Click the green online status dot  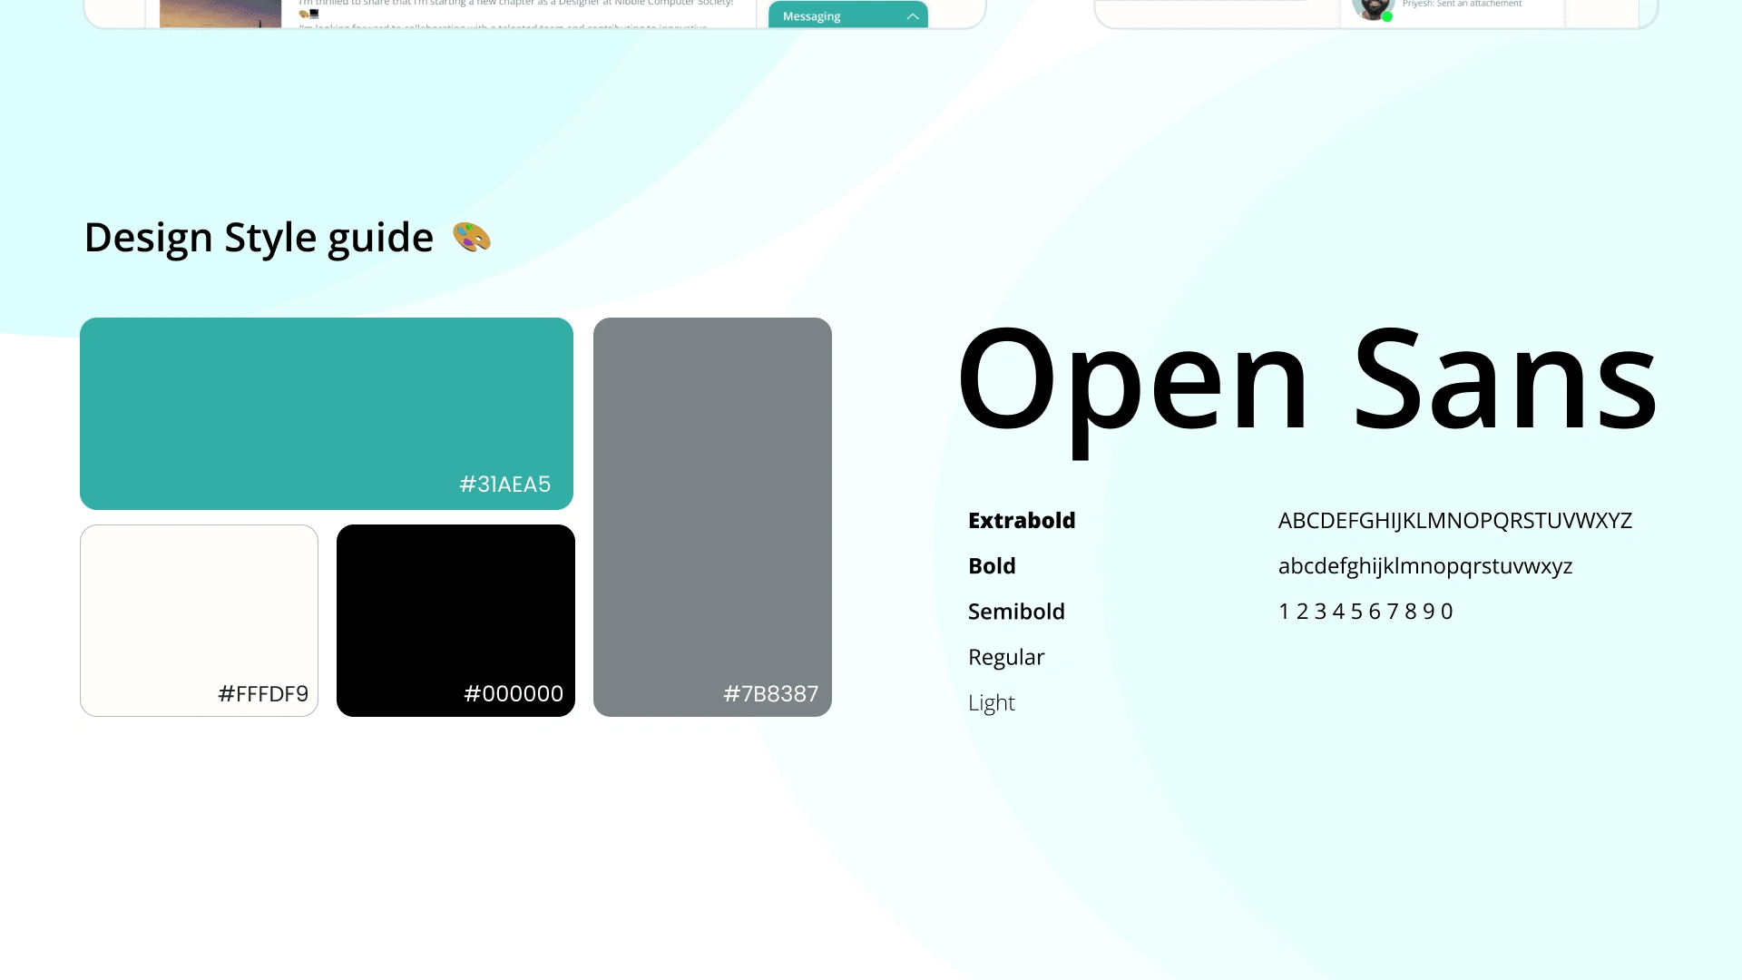point(1387,16)
